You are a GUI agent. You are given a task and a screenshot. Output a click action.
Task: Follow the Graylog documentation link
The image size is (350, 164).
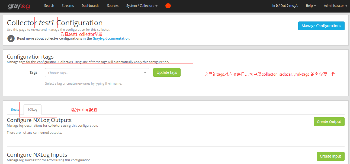(111, 38)
